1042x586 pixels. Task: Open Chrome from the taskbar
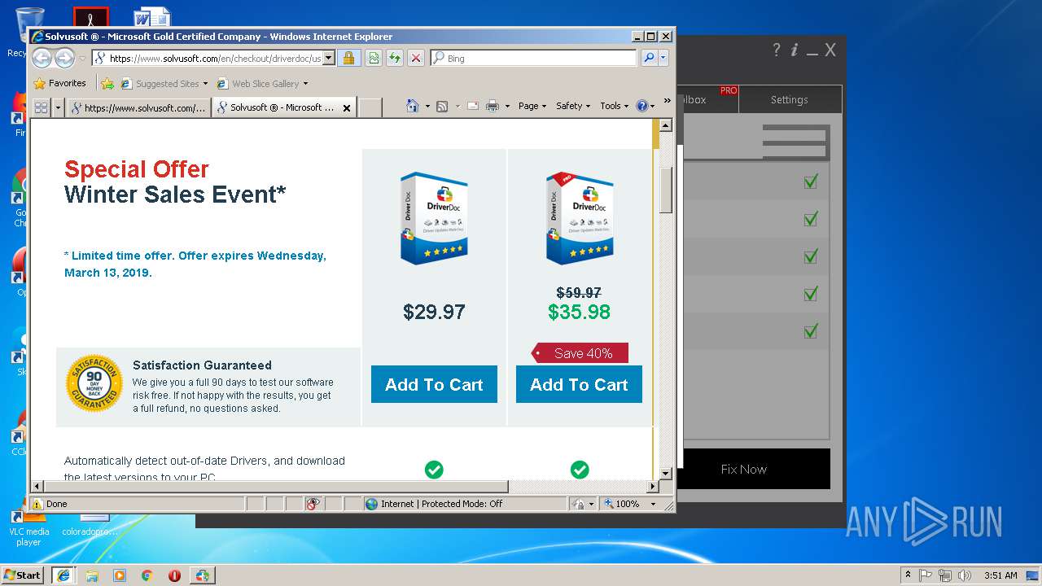point(147,575)
